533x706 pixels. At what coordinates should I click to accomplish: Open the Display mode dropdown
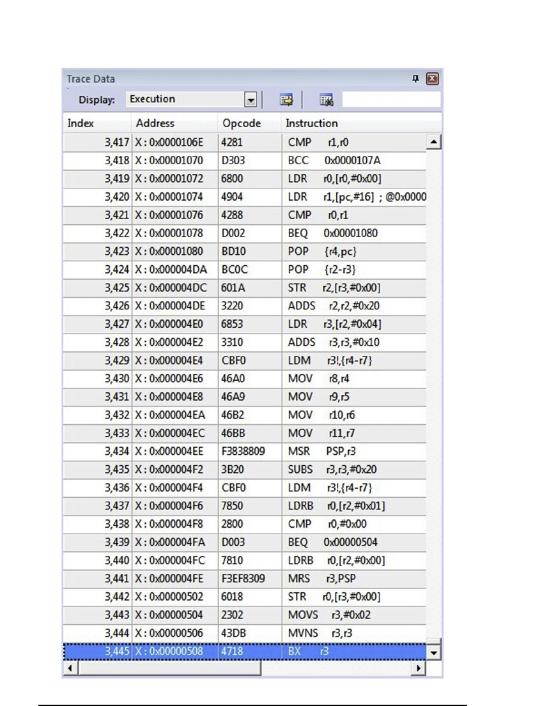251,100
